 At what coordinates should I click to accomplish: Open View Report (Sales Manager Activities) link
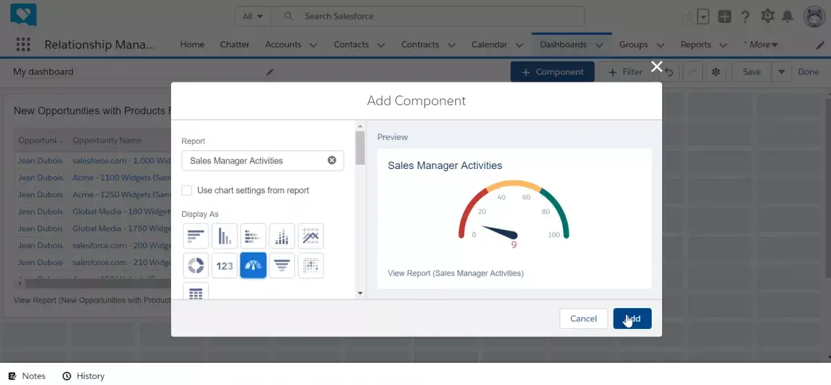pyautogui.click(x=456, y=274)
